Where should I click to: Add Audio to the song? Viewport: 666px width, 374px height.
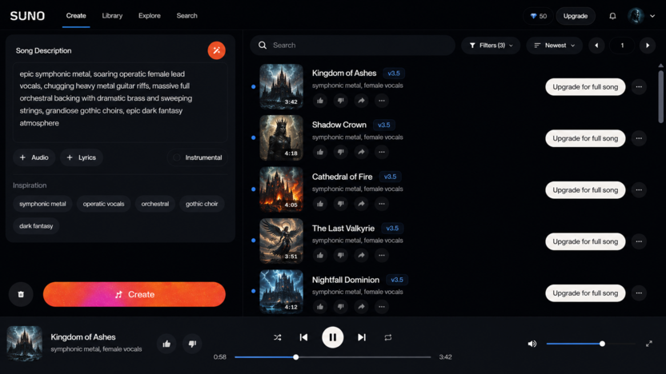[34, 157]
